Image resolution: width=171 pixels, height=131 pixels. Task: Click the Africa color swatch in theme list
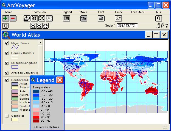[x=15, y=84]
